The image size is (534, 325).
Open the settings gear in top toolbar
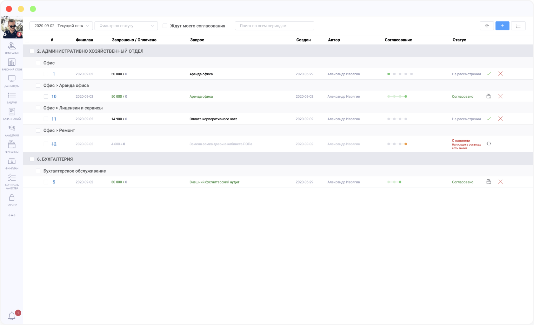pos(487,26)
